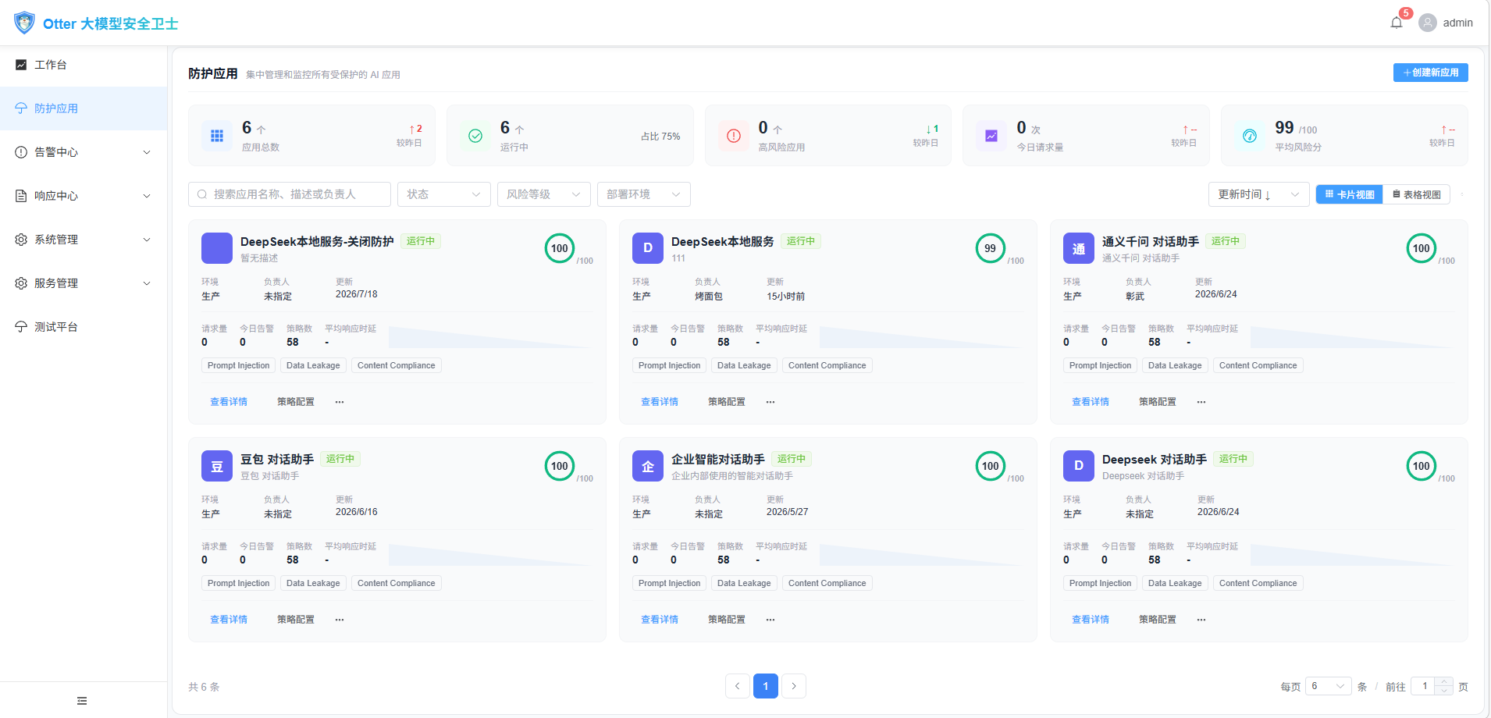1491x718 pixels.
Task: Click the admin user avatar
Action: click(x=1428, y=23)
